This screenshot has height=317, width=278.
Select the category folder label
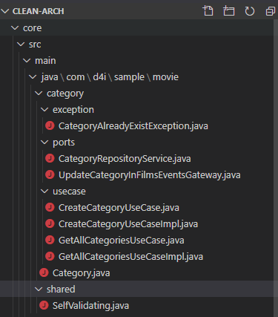[x=65, y=94]
